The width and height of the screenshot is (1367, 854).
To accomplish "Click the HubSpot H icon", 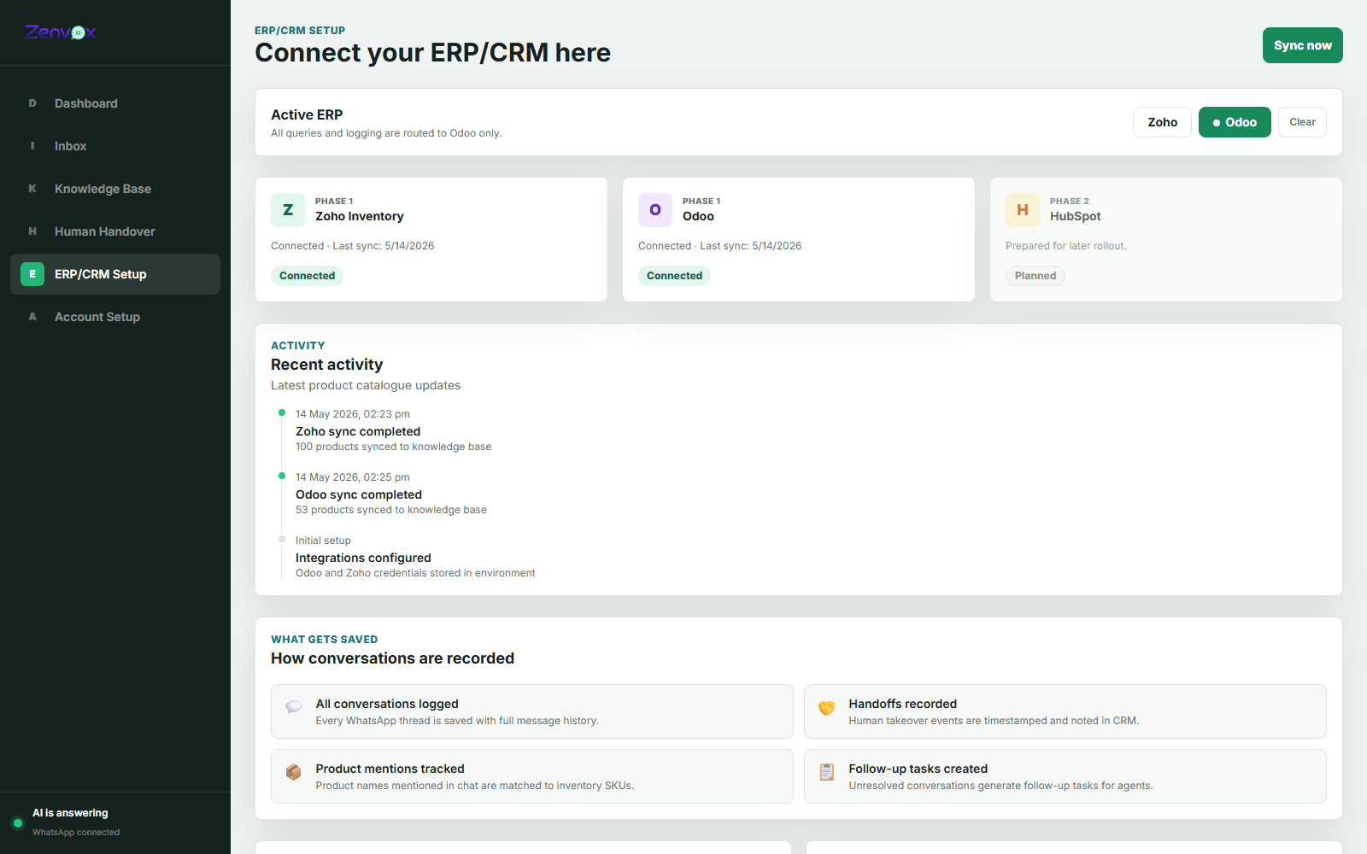I will point(1023,210).
